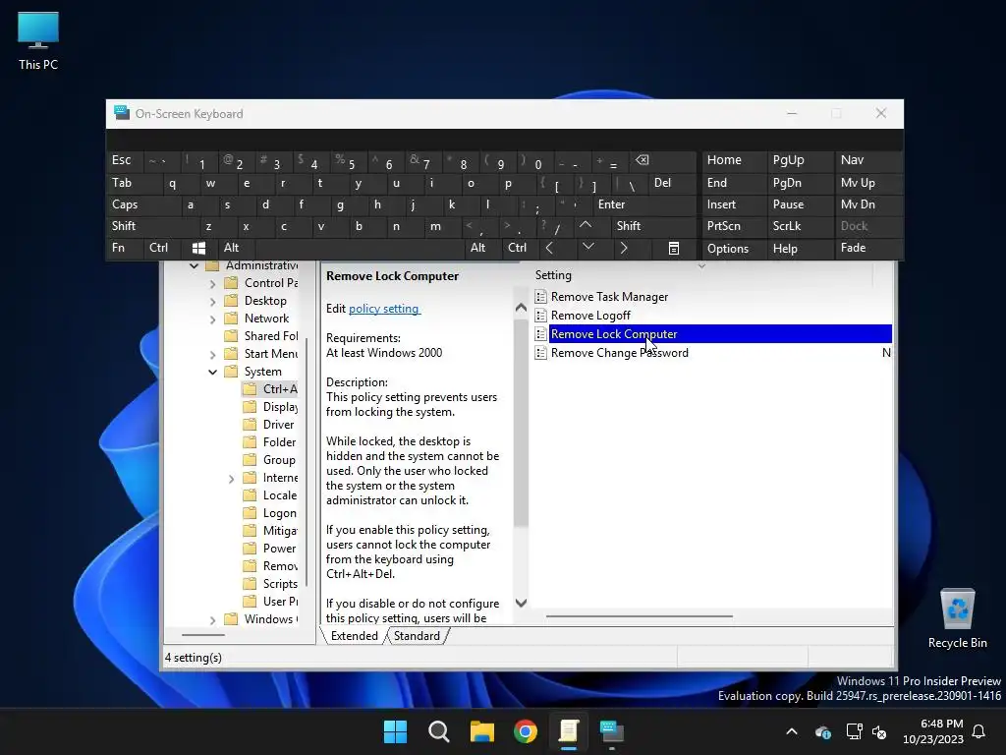Screen dimensions: 1006x755
Task: Hit the context menu key on the On-Screen Keyboard
Action: (x=673, y=248)
